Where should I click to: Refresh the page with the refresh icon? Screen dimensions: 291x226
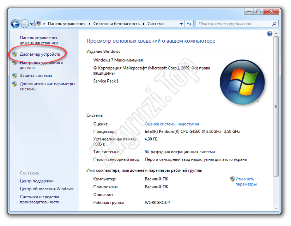189,24
